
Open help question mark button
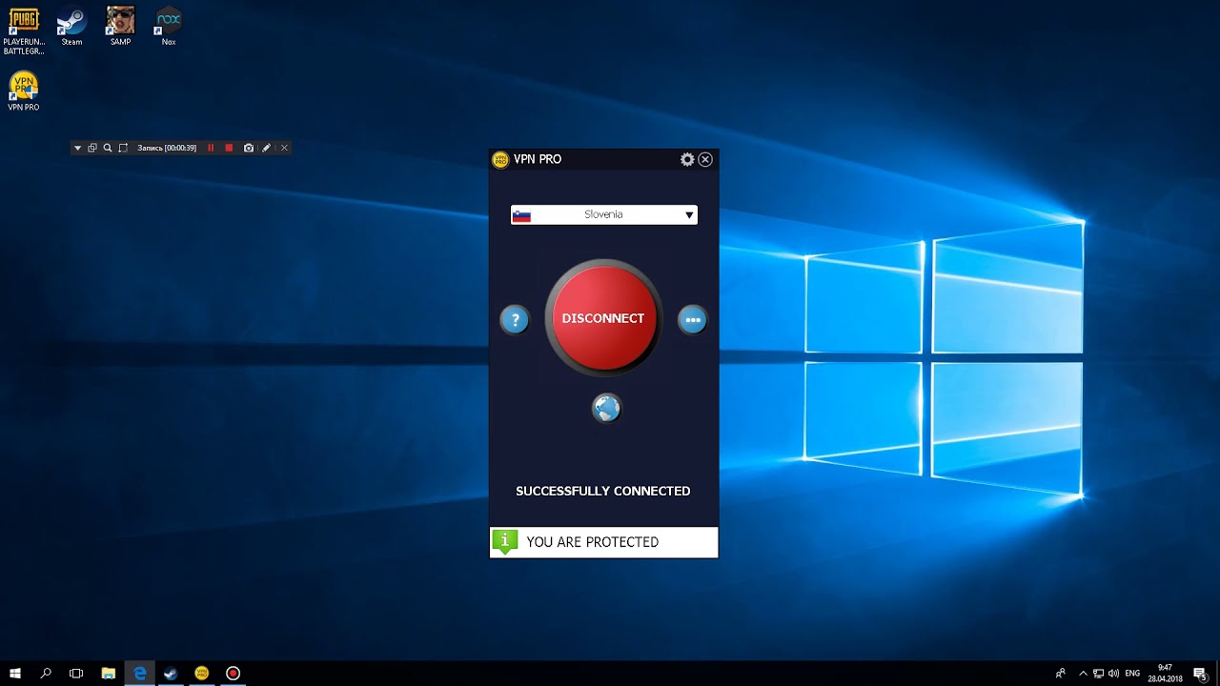pyautogui.click(x=515, y=320)
